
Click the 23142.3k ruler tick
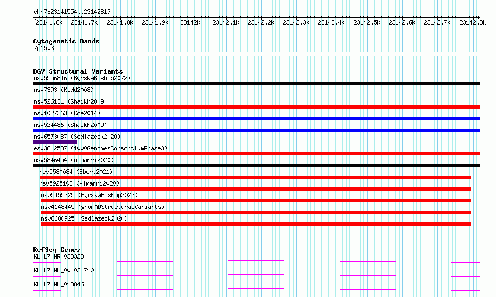[x=296, y=22]
